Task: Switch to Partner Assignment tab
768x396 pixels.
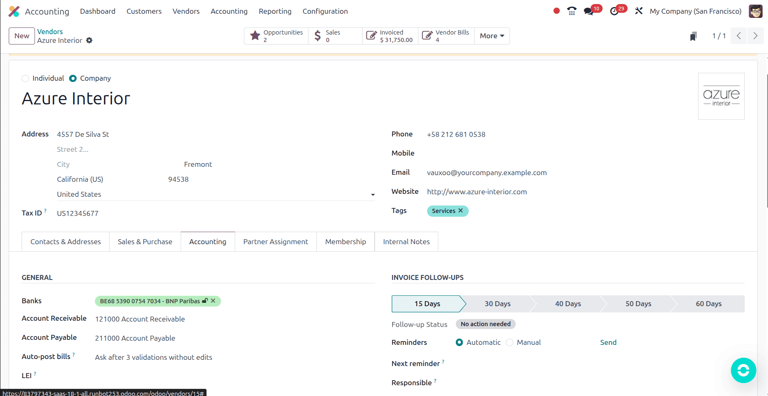Action: pos(276,242)
